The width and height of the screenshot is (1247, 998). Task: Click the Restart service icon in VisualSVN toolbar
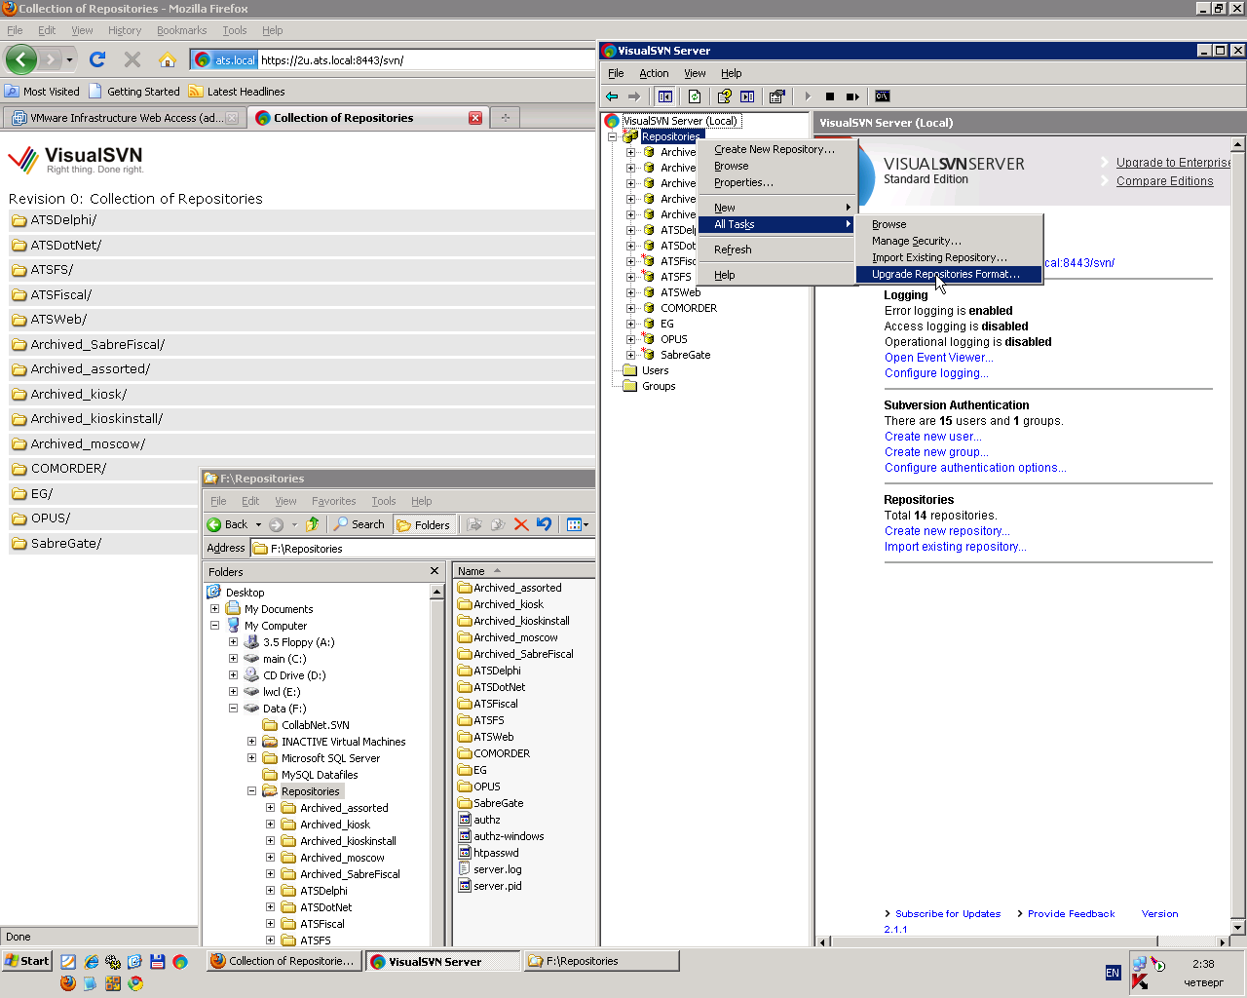[852, 96]
